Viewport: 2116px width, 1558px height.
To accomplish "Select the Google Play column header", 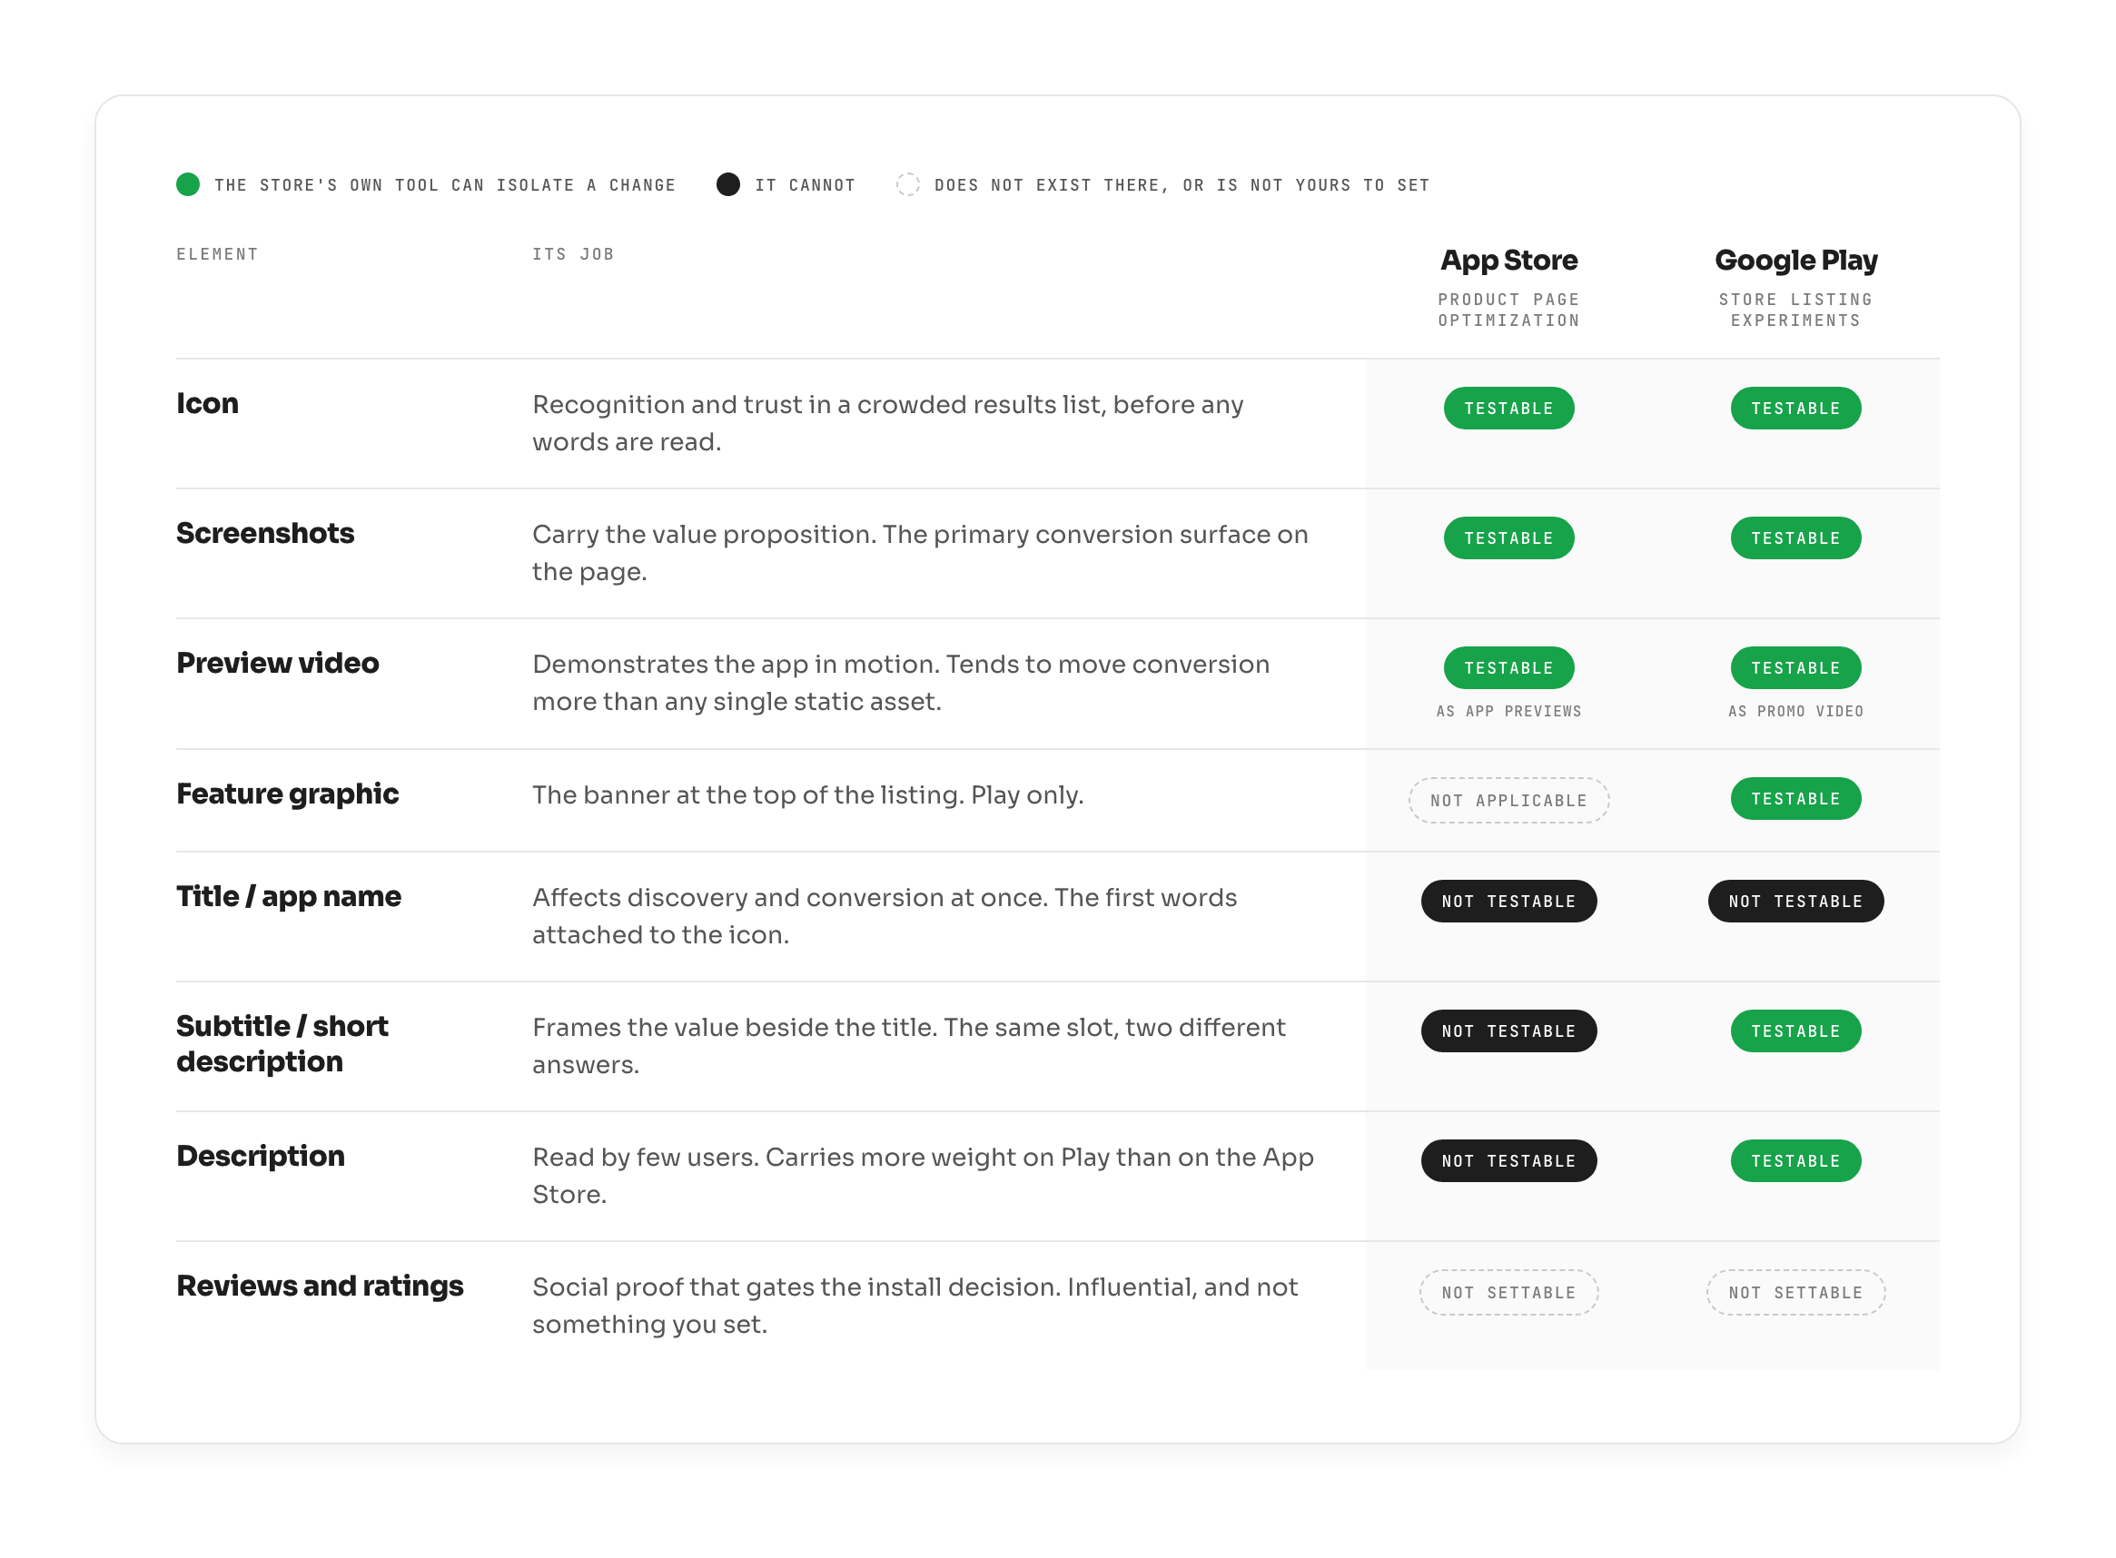I will (x=1795, y=261).
